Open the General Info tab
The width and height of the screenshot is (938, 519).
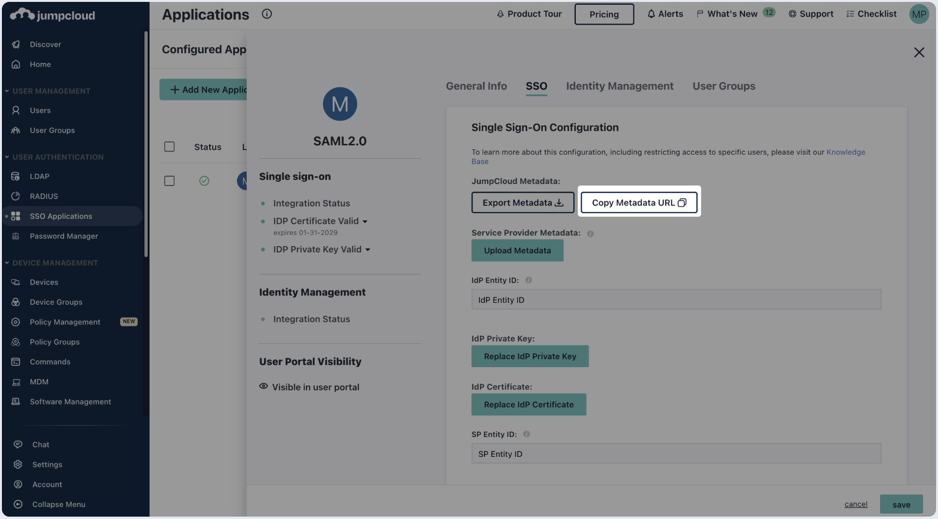point(476,86)
